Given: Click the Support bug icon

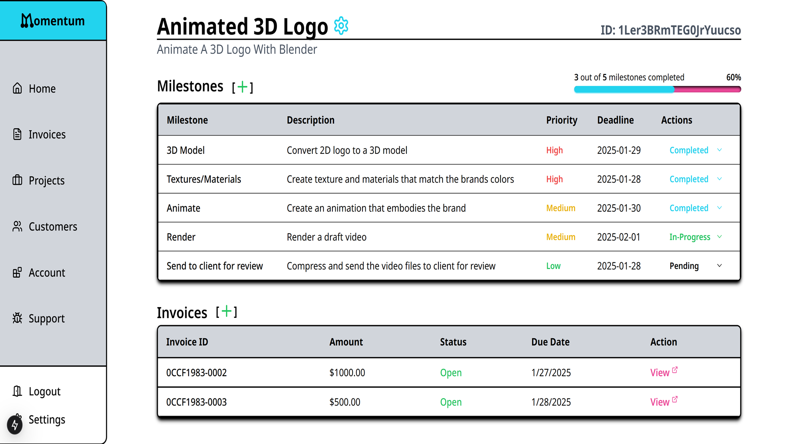Looking at the screenshot, I should click(x=17, y=318).
